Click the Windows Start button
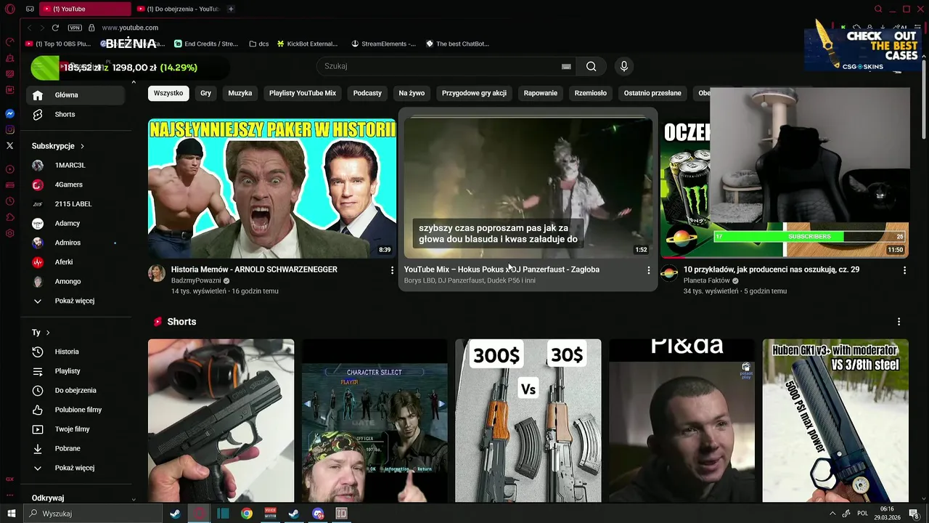This screenshot has height=523, width=929. (x=11, y=514)
